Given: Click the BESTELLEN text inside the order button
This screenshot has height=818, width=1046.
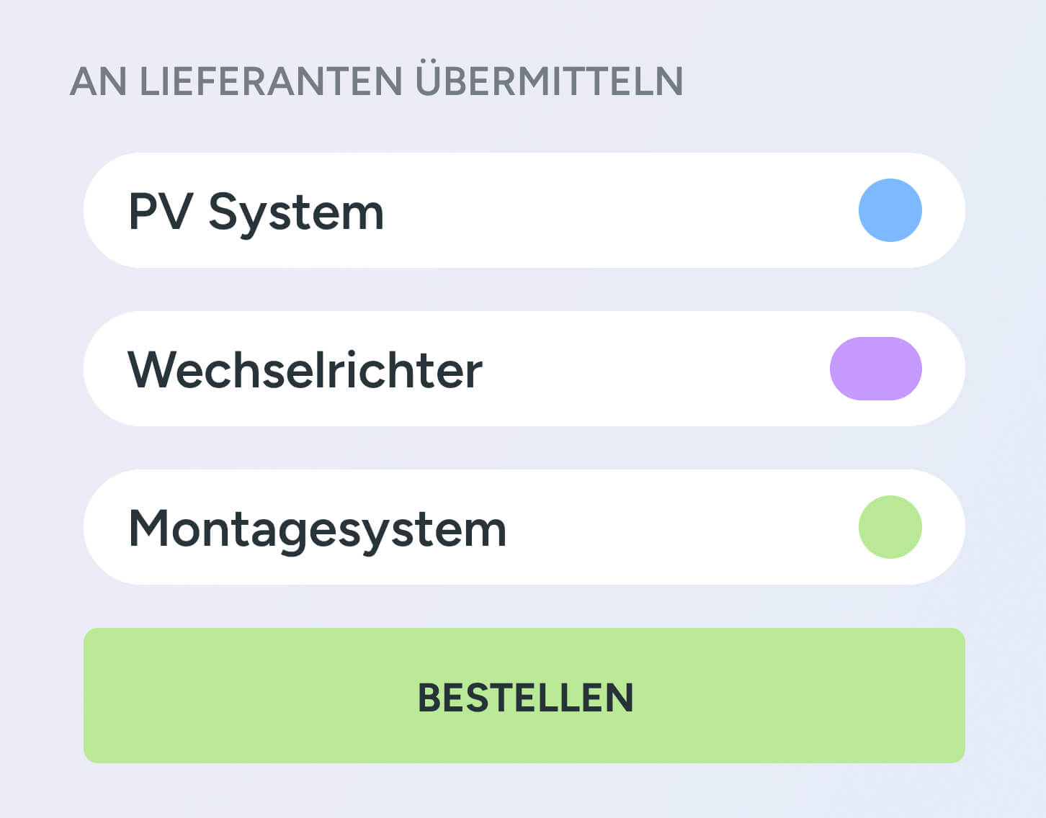Looking at the screenshot, I should (525, 698).
